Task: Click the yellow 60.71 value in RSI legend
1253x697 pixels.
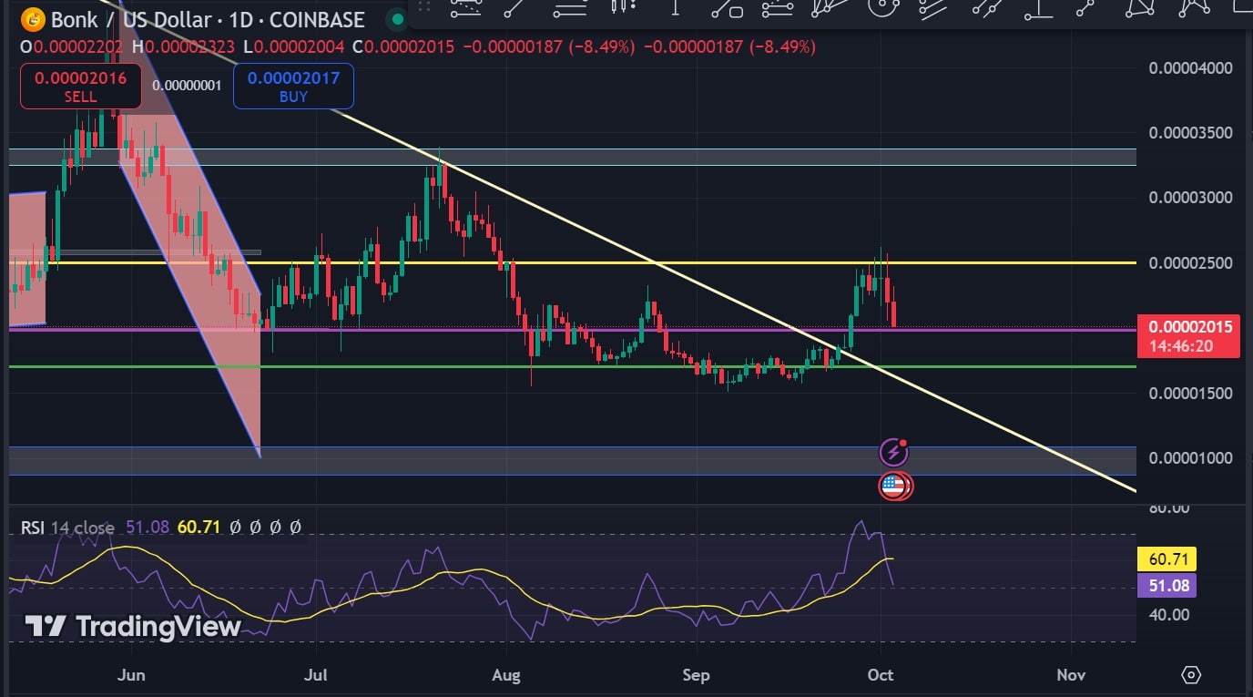Action: coord(199,528)
